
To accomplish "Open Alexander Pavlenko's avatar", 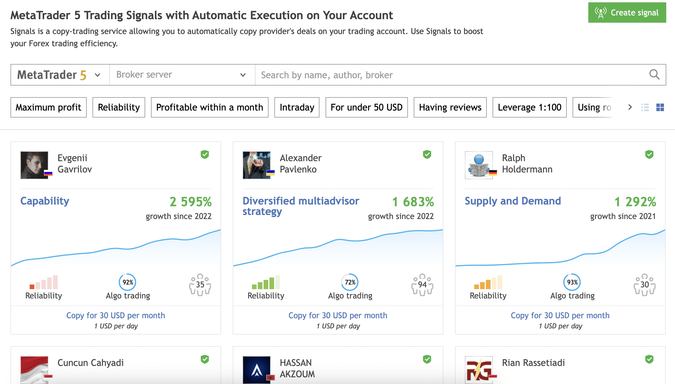I will click(x=257, y=165).
